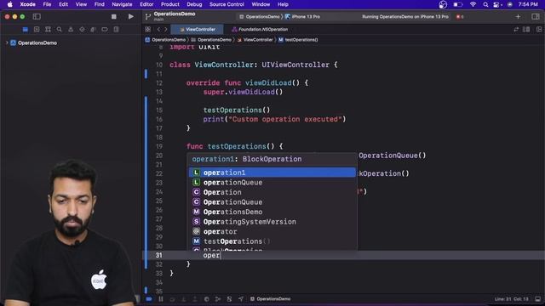Switch to the Foundation.NSOperation tab
This screenshot has width=545, height=306.
point(260,30)
